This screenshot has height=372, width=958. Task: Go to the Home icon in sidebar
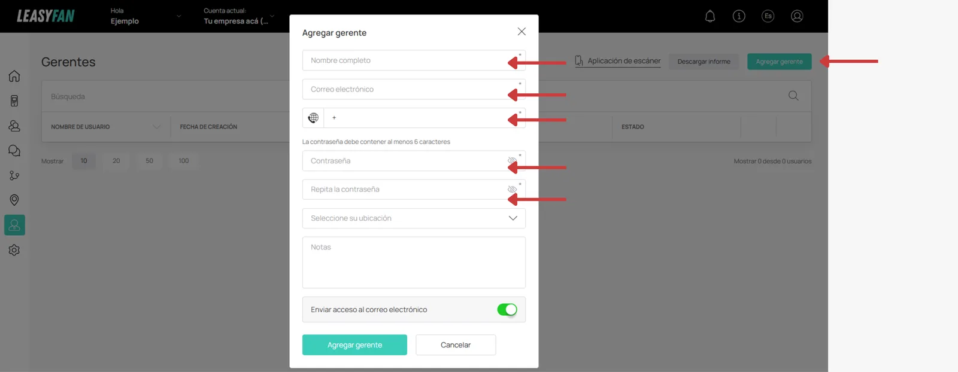[14, 76]
